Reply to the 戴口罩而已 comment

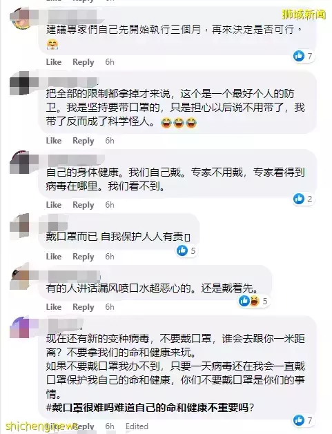coord(84,257)
